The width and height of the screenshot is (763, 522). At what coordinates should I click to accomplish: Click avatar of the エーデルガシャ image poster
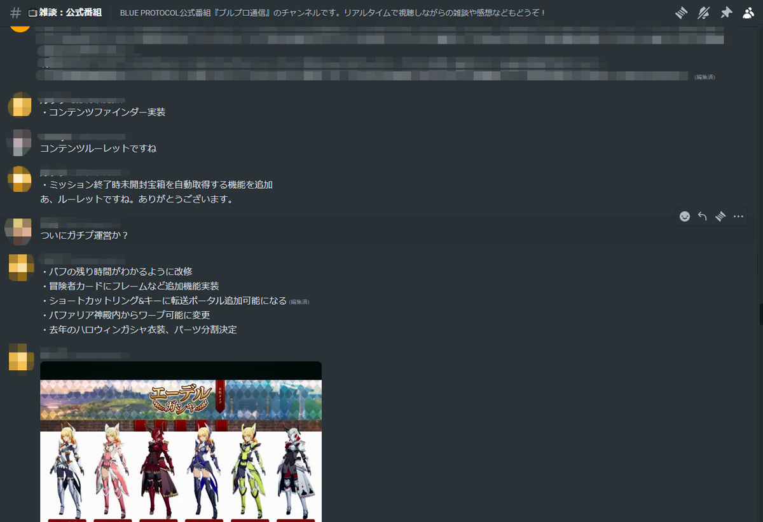coord(21,360)
